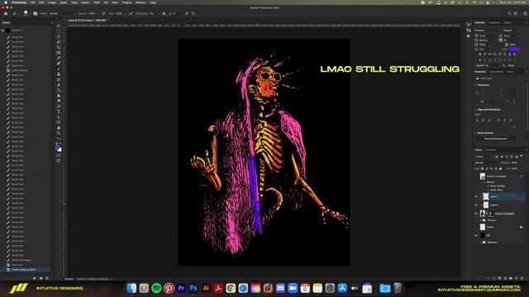Select the Lasso tool
Image resolution: width=529 pixels, height=297 pixels.
tap(59, 36)
